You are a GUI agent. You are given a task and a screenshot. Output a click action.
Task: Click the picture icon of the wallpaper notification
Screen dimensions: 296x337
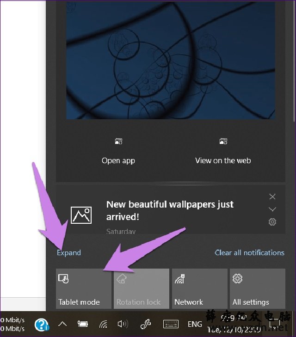pos(81,215)
